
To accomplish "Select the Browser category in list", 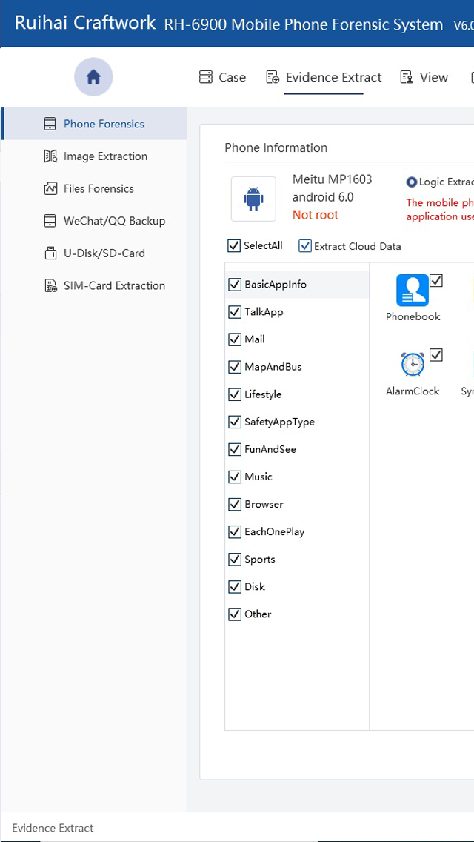I will point(264,504).
